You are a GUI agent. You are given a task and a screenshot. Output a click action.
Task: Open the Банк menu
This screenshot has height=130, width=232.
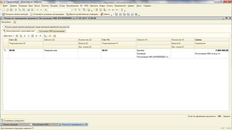pos(31,6)
